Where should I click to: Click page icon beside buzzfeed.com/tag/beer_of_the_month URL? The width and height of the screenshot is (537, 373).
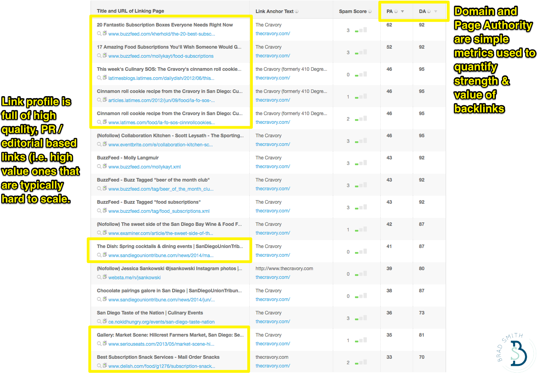105,188
